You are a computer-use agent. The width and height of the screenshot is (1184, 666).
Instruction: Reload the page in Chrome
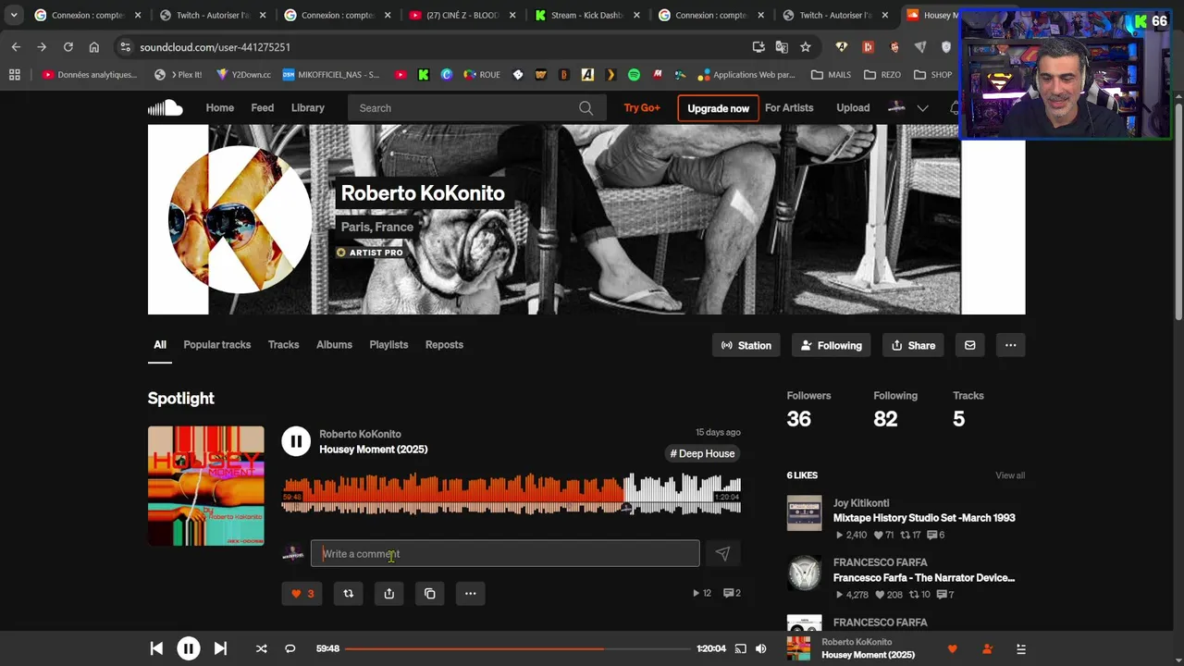pos(68,47)
